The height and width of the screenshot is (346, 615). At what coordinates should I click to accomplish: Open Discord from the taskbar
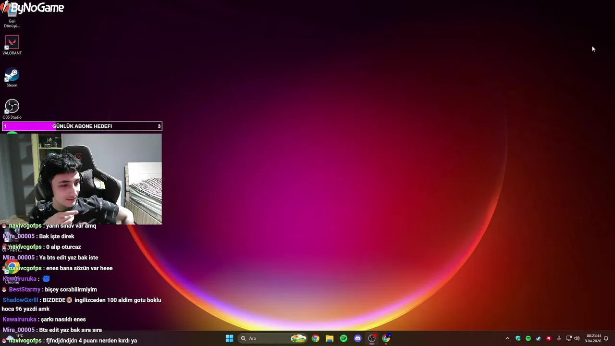(357, 338)
